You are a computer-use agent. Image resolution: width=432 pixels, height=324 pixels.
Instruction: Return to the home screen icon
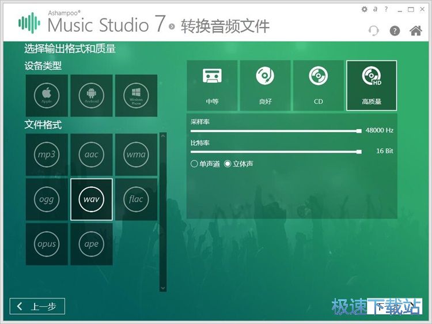click(415, 31)
